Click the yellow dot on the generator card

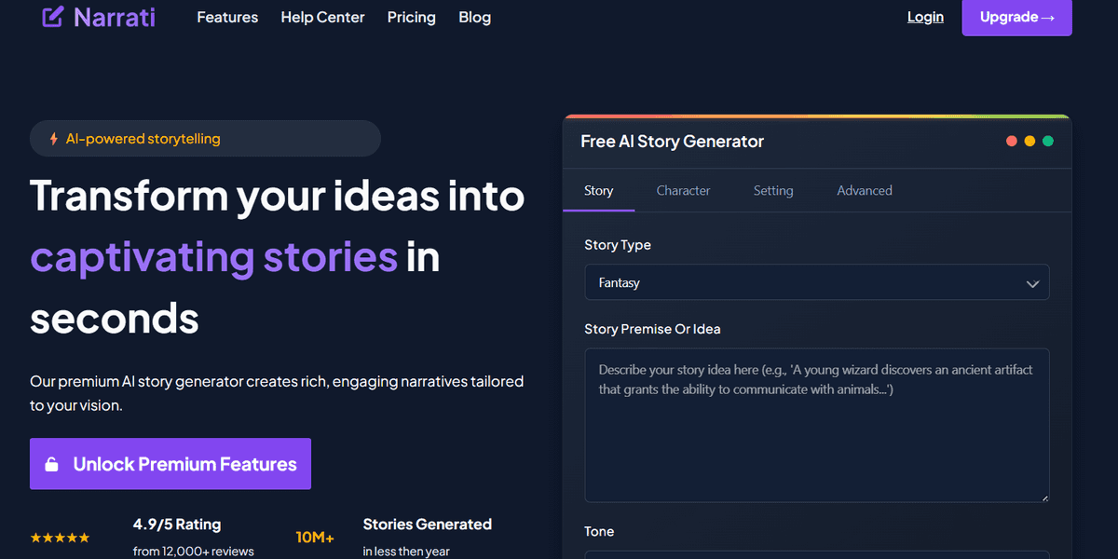pyautogui.click(x=1029, y=141)
